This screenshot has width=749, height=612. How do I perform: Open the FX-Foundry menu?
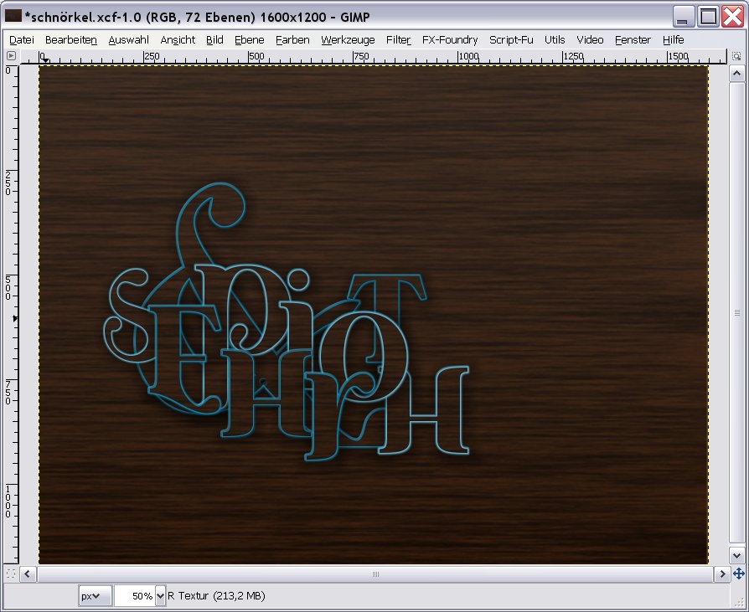(x=450, y=40)
